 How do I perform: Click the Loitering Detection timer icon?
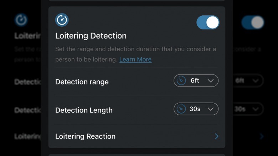point(62,20)
